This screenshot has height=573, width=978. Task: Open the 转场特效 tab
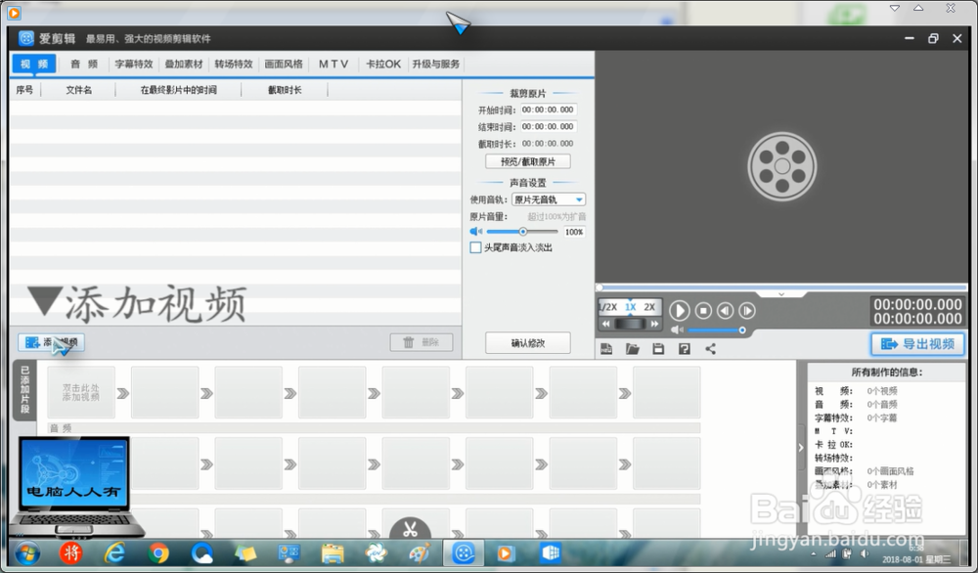234,64
